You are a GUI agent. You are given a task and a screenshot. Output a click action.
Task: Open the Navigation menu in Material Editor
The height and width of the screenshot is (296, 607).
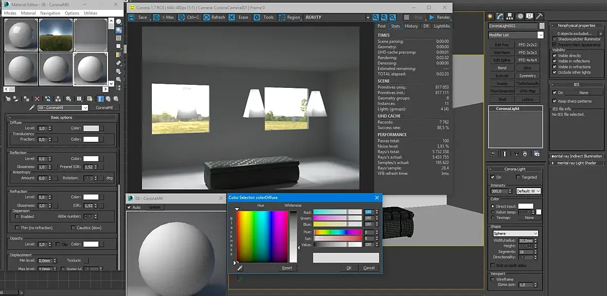pos(50,13)
